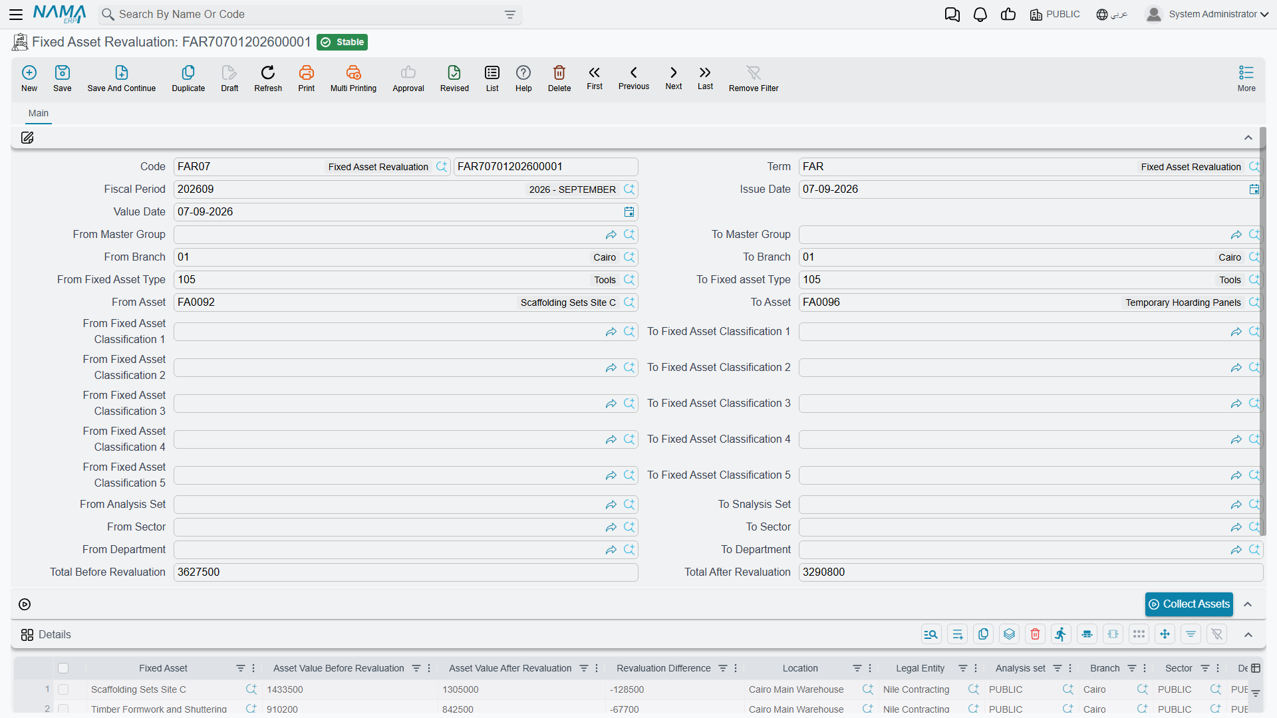The image size is (1277, 718).
Task: Click the From Asset field FA0092
Action: tap(406, 302)
